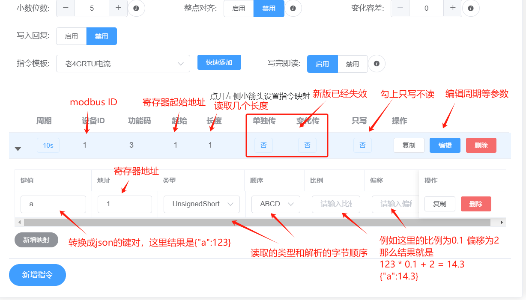Toggle 单独传 from 否 in the instruction row
Image resolution: width=526 pixels, height=300 pixels.
263,145
